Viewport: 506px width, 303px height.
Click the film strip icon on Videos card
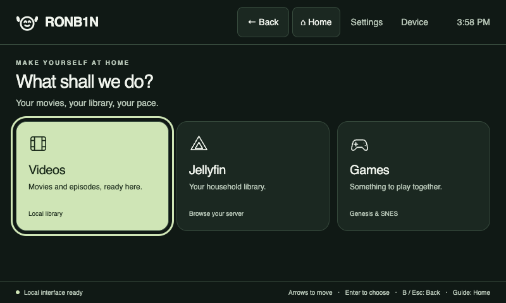coord(38,144)
